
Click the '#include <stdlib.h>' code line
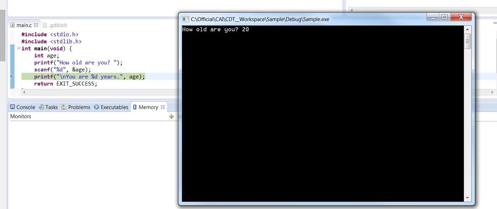[51, 42]
